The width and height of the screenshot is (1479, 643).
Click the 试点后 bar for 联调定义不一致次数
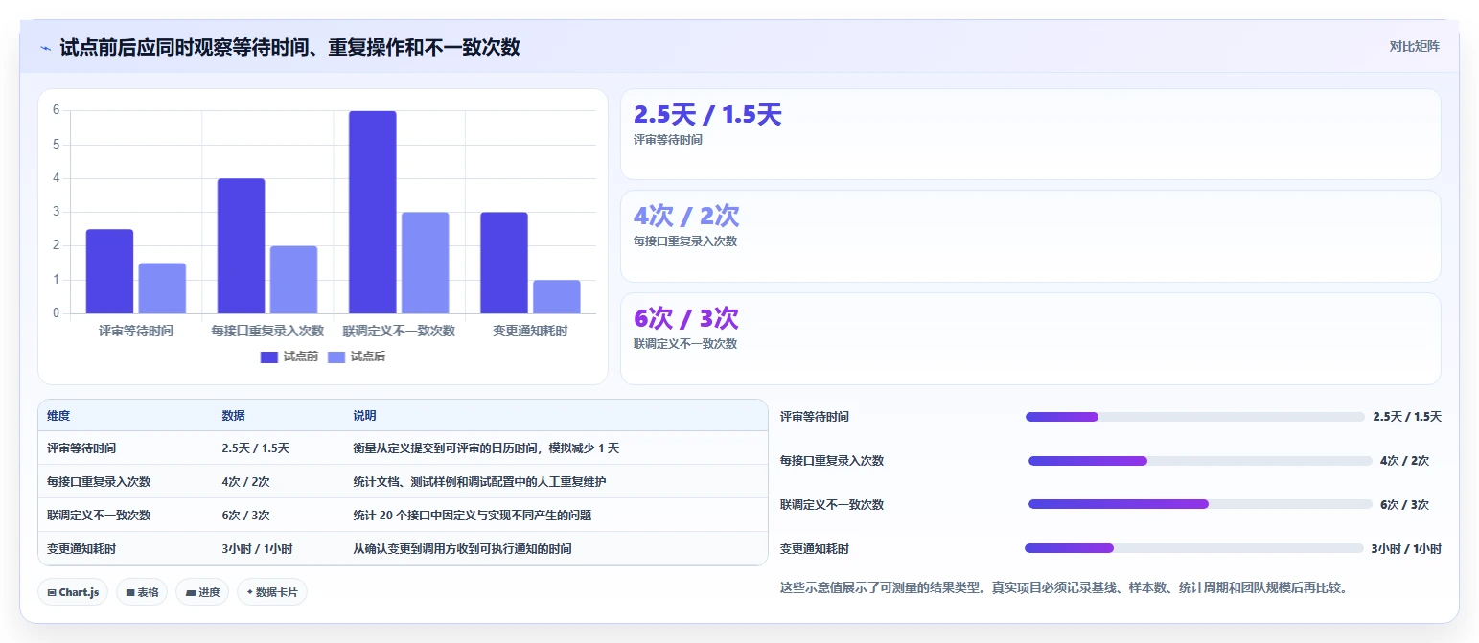pos(426,263)
